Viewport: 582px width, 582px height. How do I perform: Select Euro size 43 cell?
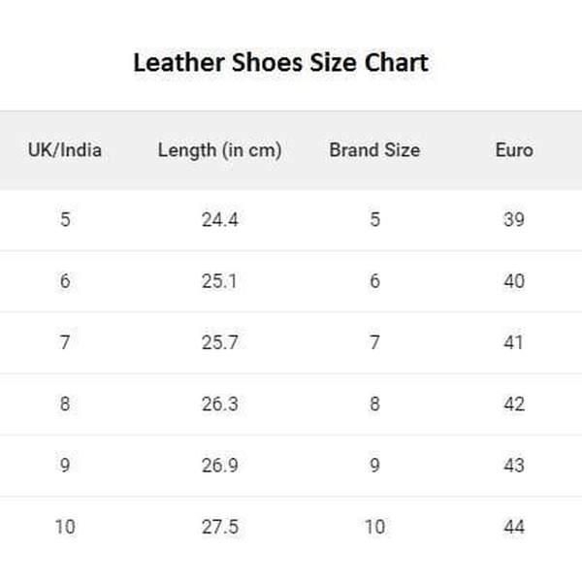513,466
